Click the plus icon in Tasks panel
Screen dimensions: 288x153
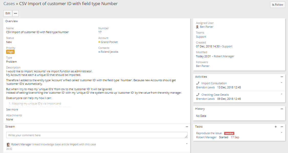[x=276, y=127]
